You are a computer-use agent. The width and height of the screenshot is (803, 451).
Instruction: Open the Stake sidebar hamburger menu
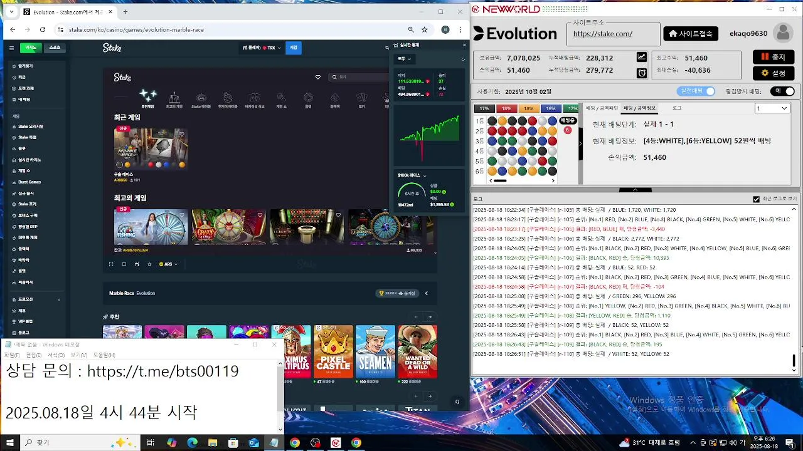click(11, 48)
